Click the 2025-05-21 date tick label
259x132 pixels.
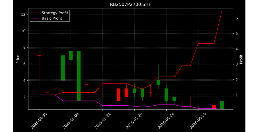tap(103, 121)
